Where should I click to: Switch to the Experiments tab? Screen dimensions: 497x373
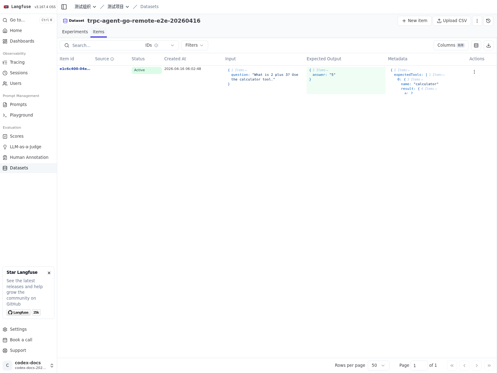(x=75, y=32)
